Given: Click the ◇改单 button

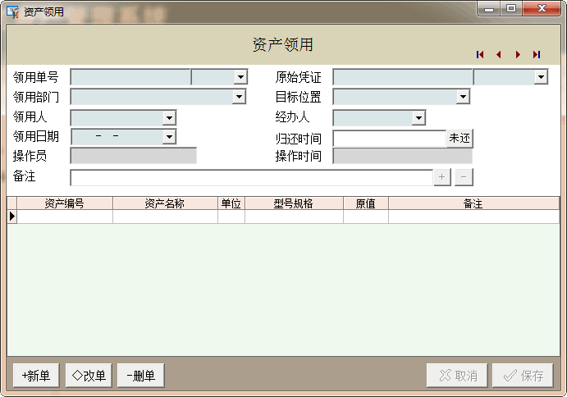Looking at the screenshot, I should coord(89,376).
